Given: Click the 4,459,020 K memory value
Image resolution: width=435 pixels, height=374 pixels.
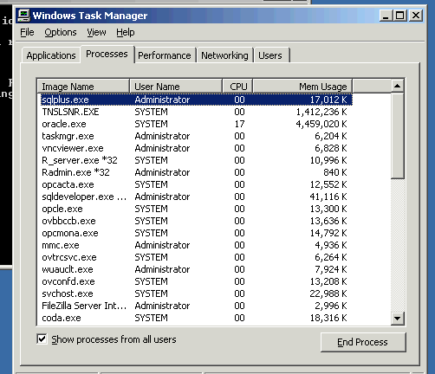Looking at the screenshot, I should pos(321,124).
